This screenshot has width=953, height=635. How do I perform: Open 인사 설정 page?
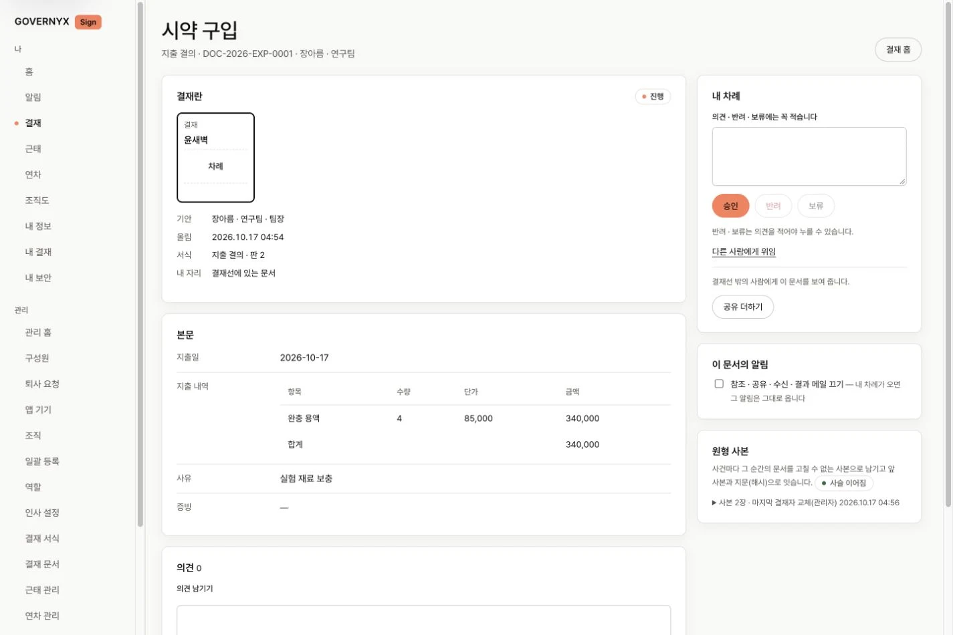42,513
